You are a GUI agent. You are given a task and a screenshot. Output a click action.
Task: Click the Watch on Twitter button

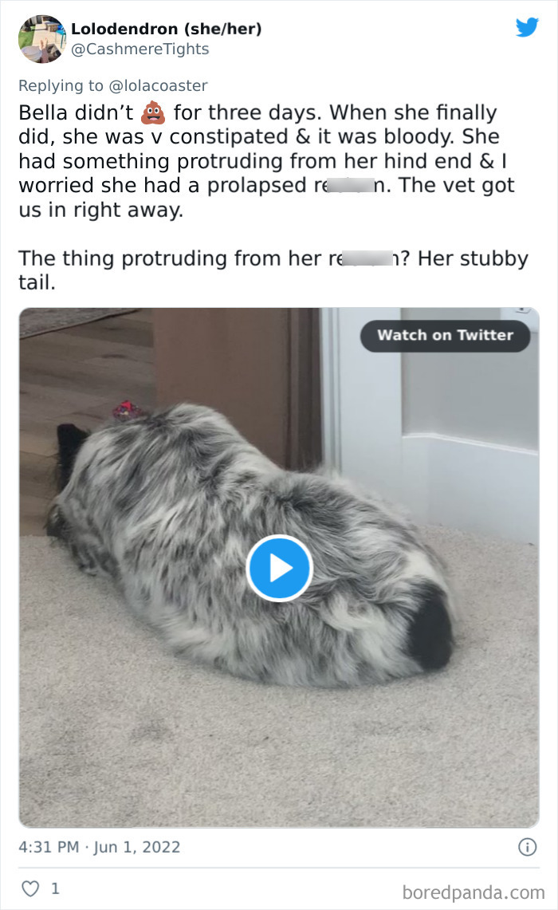tap(446, 336)
